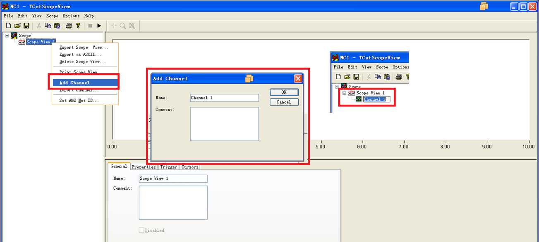Screen dimensions: 539x242
Task: Open the Edit menu in main window
Action: (22, 16)
